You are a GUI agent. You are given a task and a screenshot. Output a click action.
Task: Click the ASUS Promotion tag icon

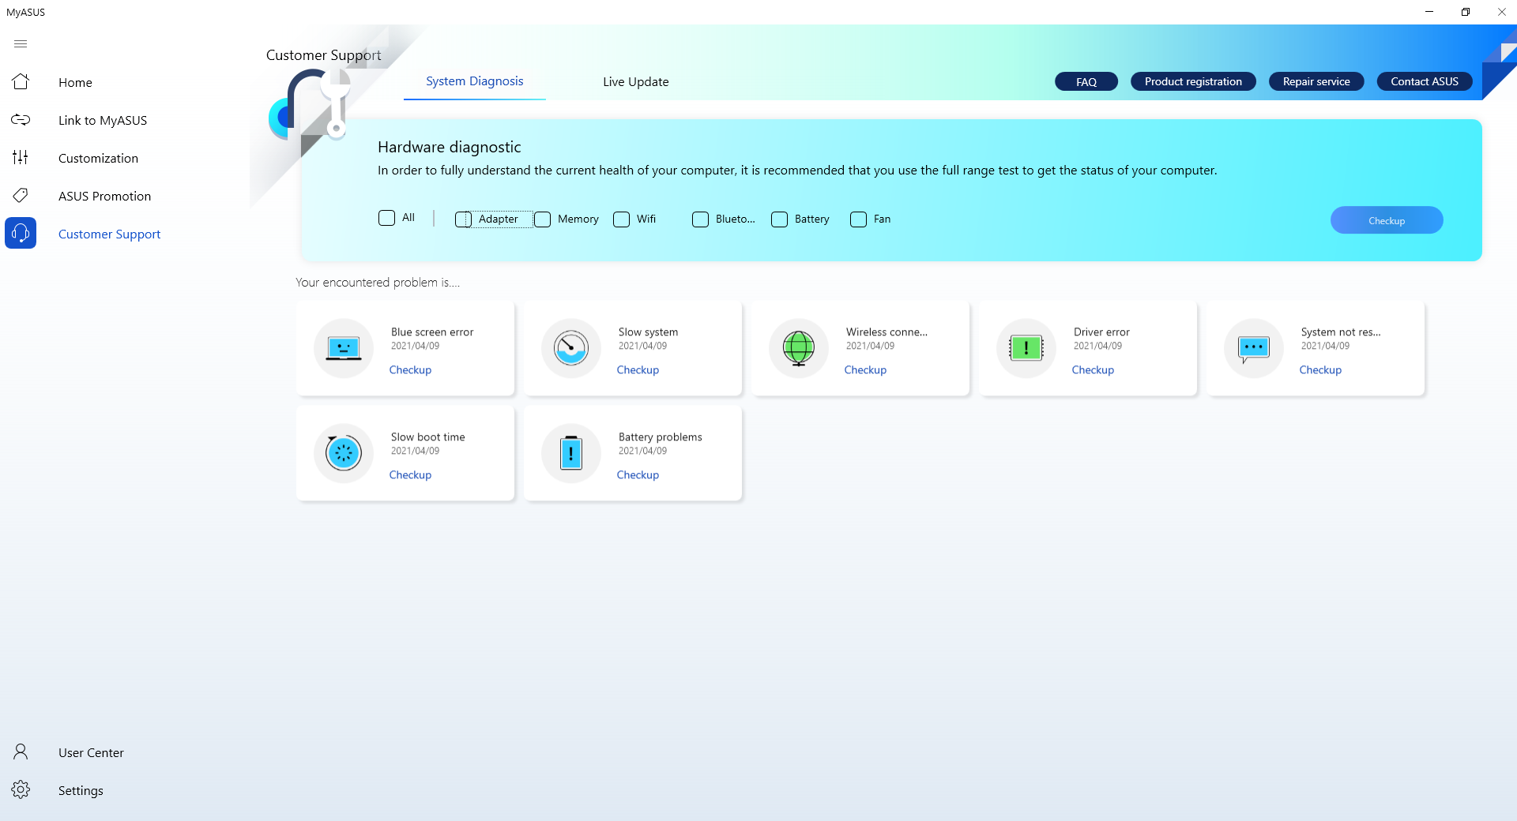(21, 196)
